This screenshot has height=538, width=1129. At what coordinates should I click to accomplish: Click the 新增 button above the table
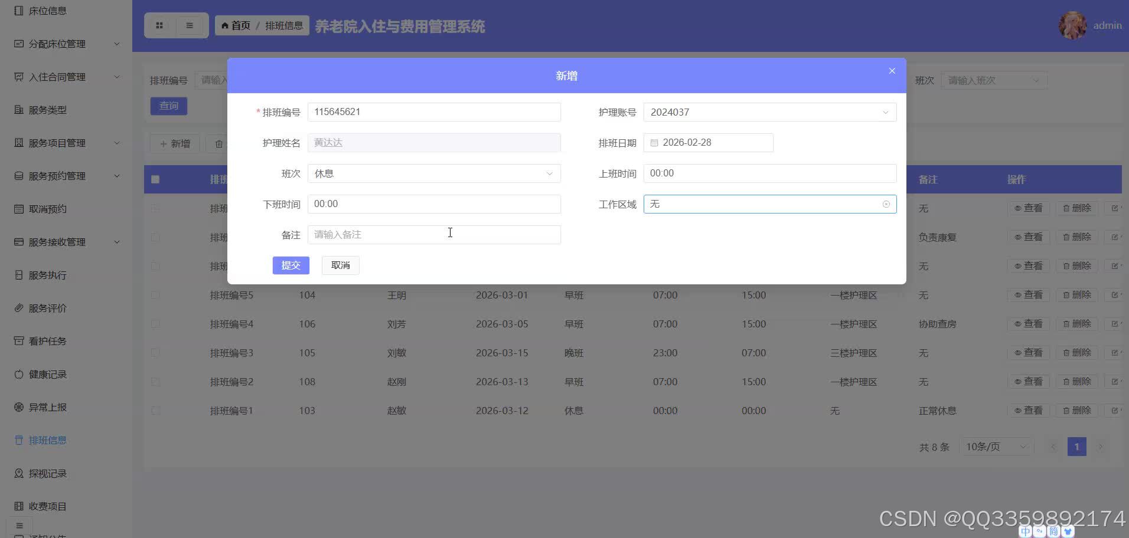(x=175, y=143)
